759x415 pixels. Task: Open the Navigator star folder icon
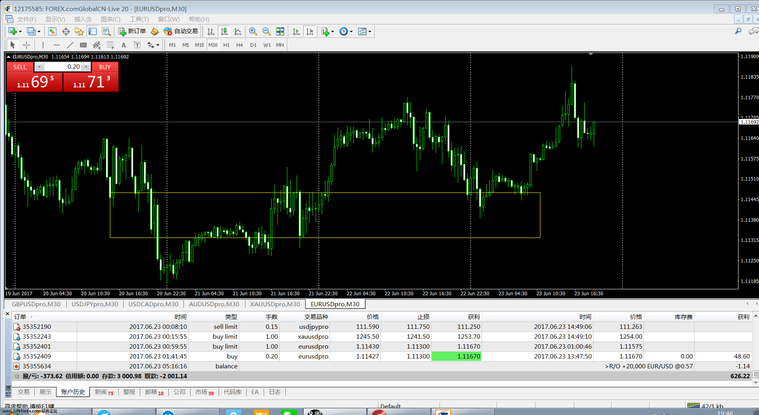[79, 31]
